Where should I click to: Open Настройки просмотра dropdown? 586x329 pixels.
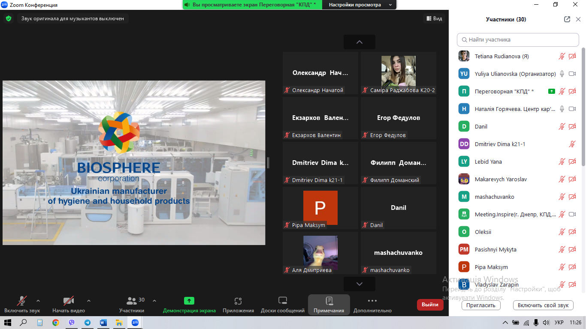(360, 5)
